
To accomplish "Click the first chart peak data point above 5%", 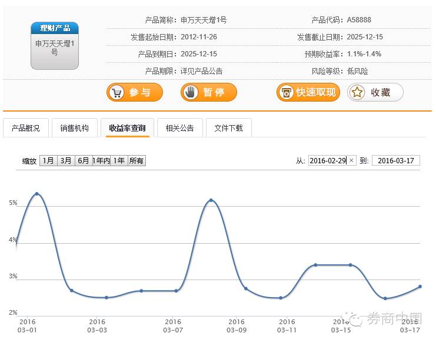I will [36, 194].
